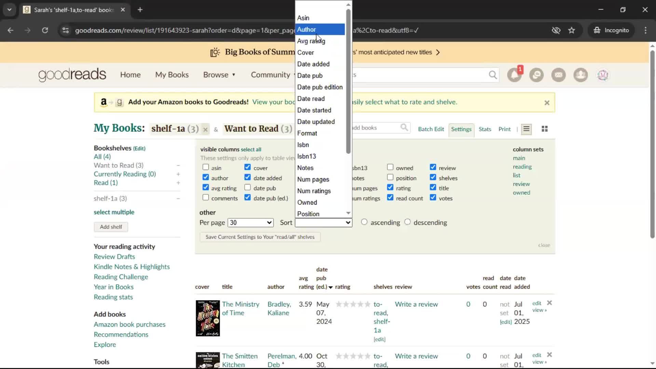Choose Date added in the sort list

pyautogui.click(x=320, y=64)
